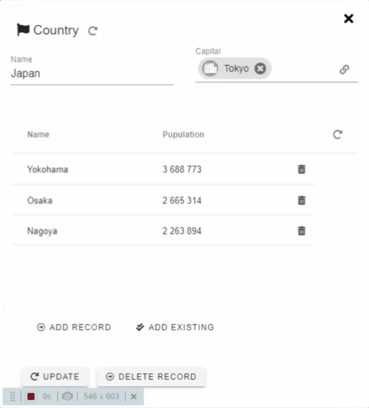Remove the Tokyo capital chip
This screenshot has width=369, height=408.
[260, 69]
